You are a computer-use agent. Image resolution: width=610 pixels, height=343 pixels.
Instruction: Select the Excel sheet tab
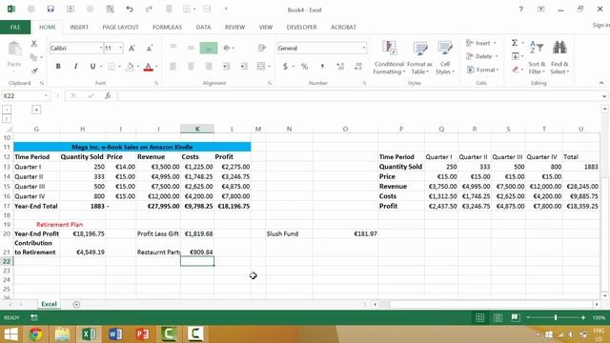(x=49, y=304)
